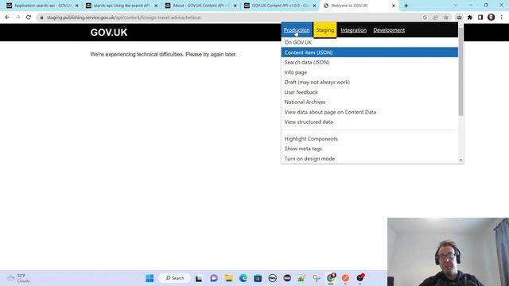Click the Google icon in address bar
Viewport: 509px width, 286px height.
[x=425, y=17]
